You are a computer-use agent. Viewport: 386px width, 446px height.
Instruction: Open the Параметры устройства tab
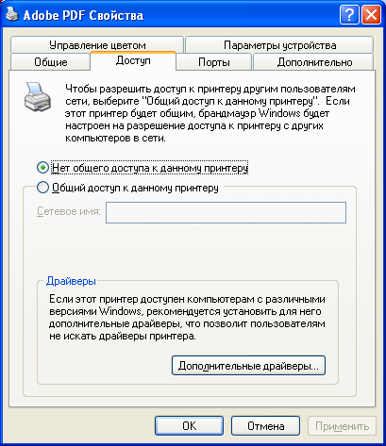tap(279, 44)
